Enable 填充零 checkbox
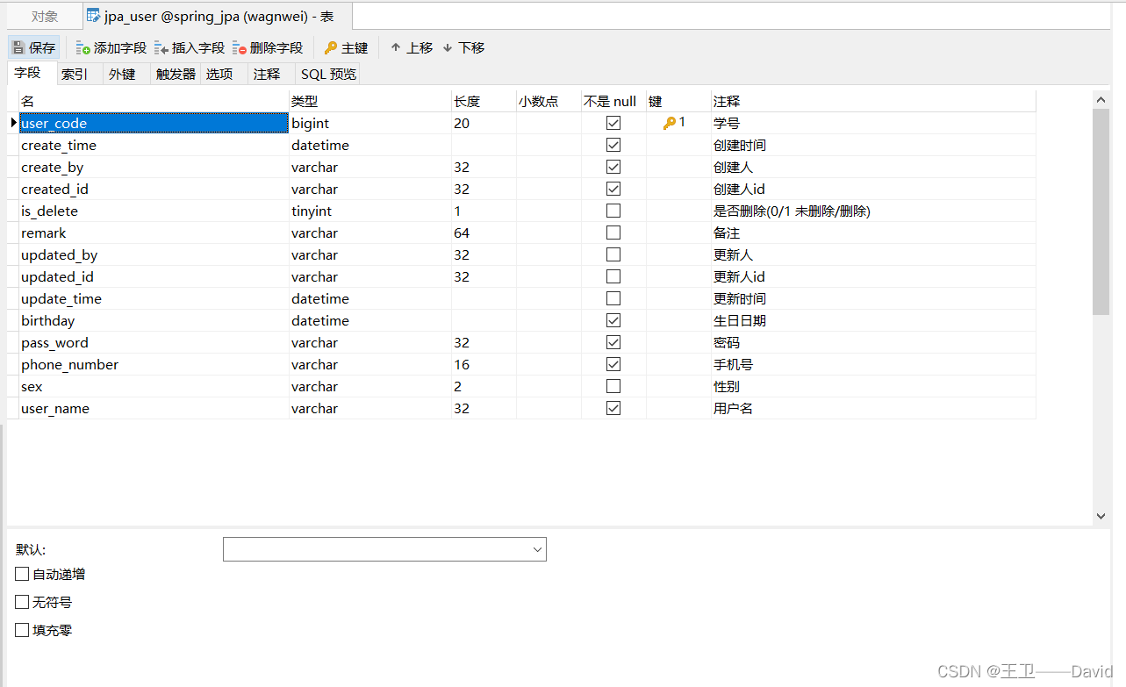Viewport: 1126px width, 687px height. click(22, 630)
